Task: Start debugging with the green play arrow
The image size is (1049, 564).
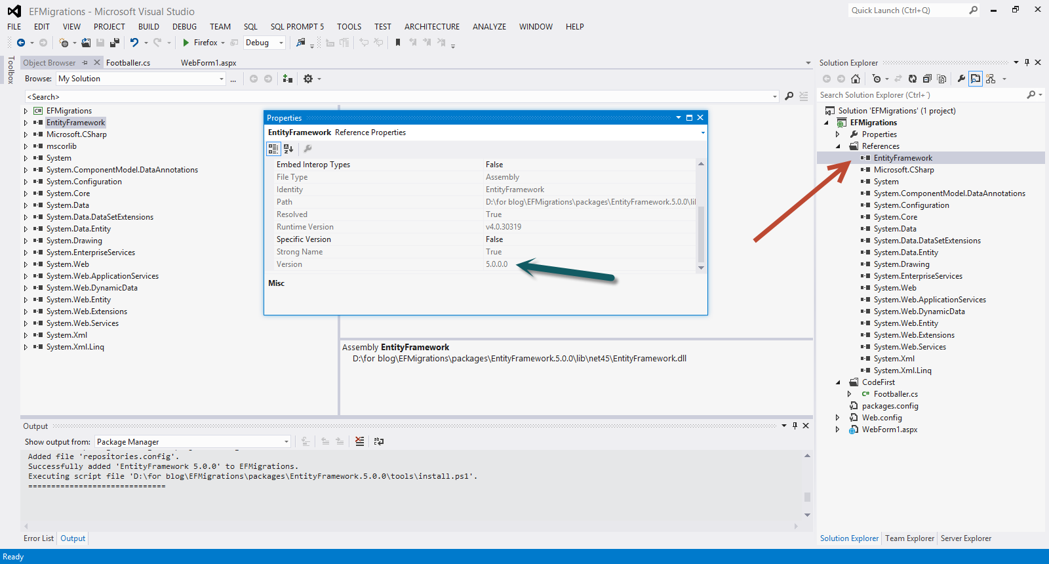Action: [x=186, y=43]
